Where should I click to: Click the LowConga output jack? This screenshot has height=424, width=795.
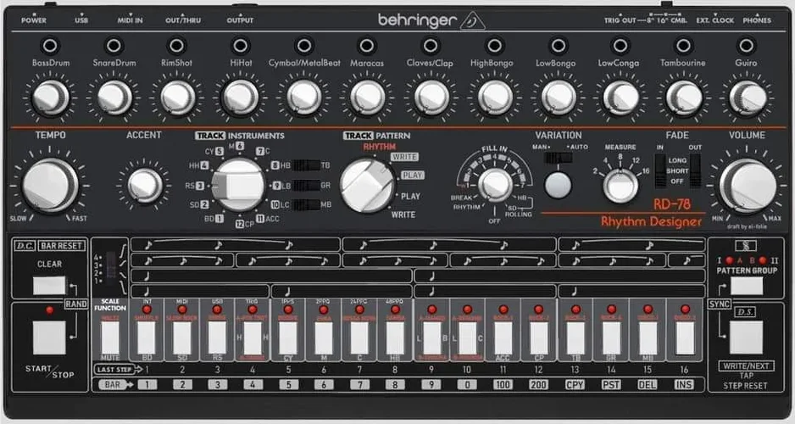pos(620,46)
